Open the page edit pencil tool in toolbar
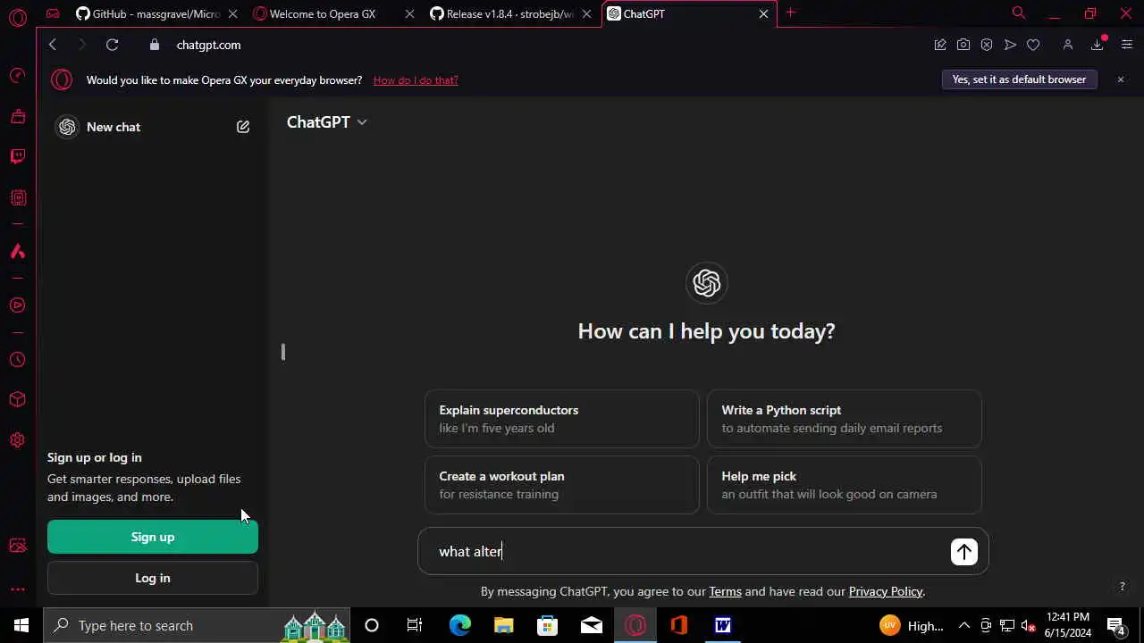The width and height of the screenshot is (1144, 643). [x=940, y=45]
